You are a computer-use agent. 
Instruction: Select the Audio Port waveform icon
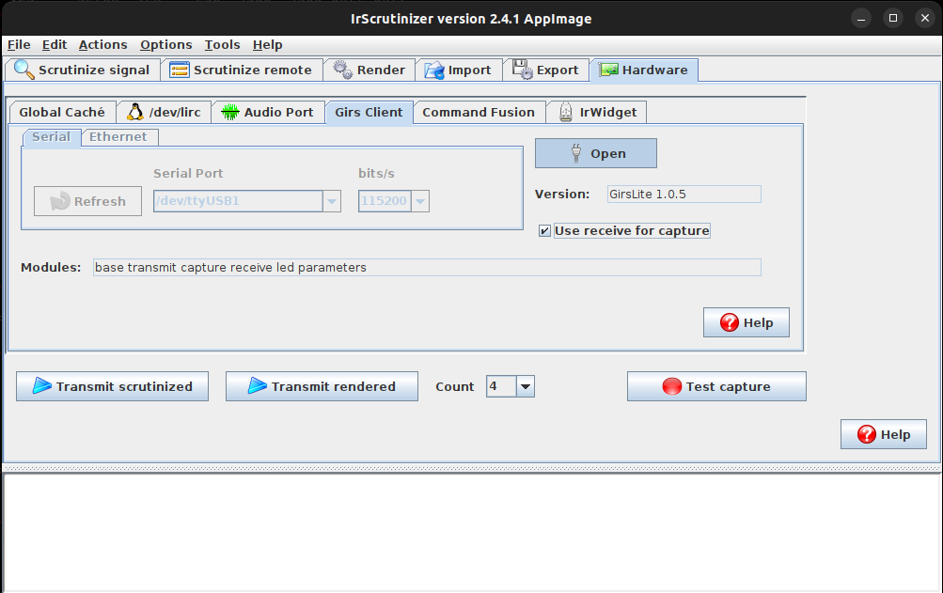pyautogui.click(x=229, y=112)
